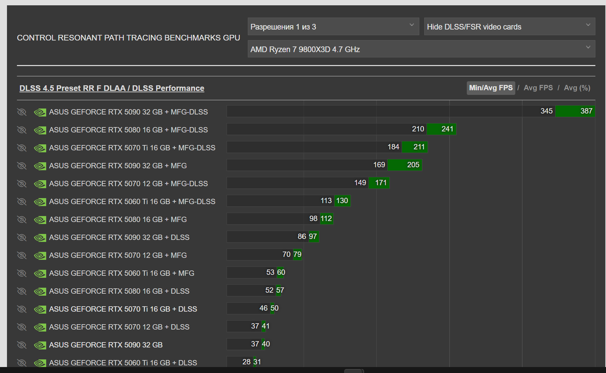Open the AMD Ryzen 7 9800X3D CPU selector

pyautogui.click(x=421, y=49)
